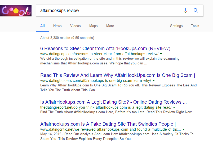Switch to the Videos tab

click(76, 26)
